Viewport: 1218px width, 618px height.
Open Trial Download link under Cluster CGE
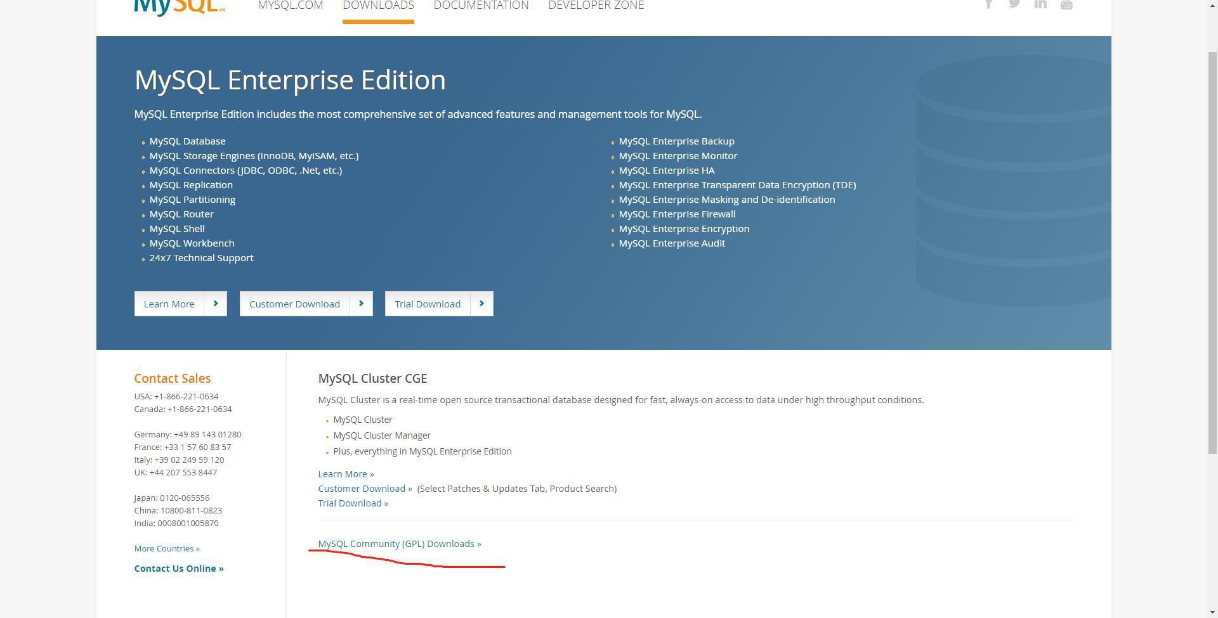tap(353, 503)
